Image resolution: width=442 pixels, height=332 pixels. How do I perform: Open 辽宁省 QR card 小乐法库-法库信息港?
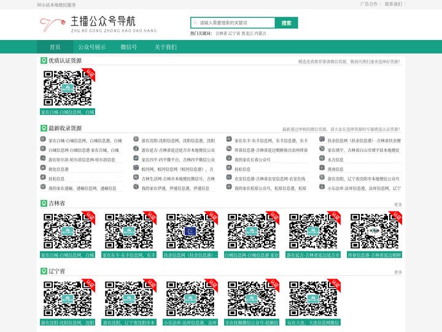point(190,302)
